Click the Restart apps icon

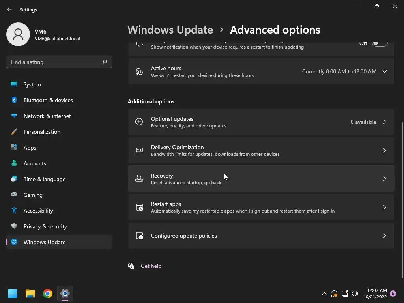pyautogui.click(x=139, y=207)
